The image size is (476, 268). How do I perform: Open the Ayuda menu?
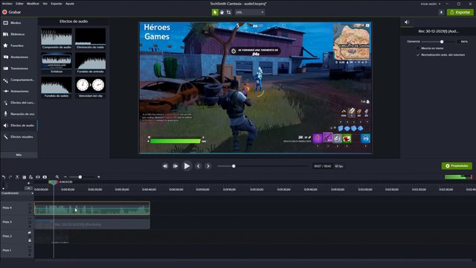tap(70, 4)
